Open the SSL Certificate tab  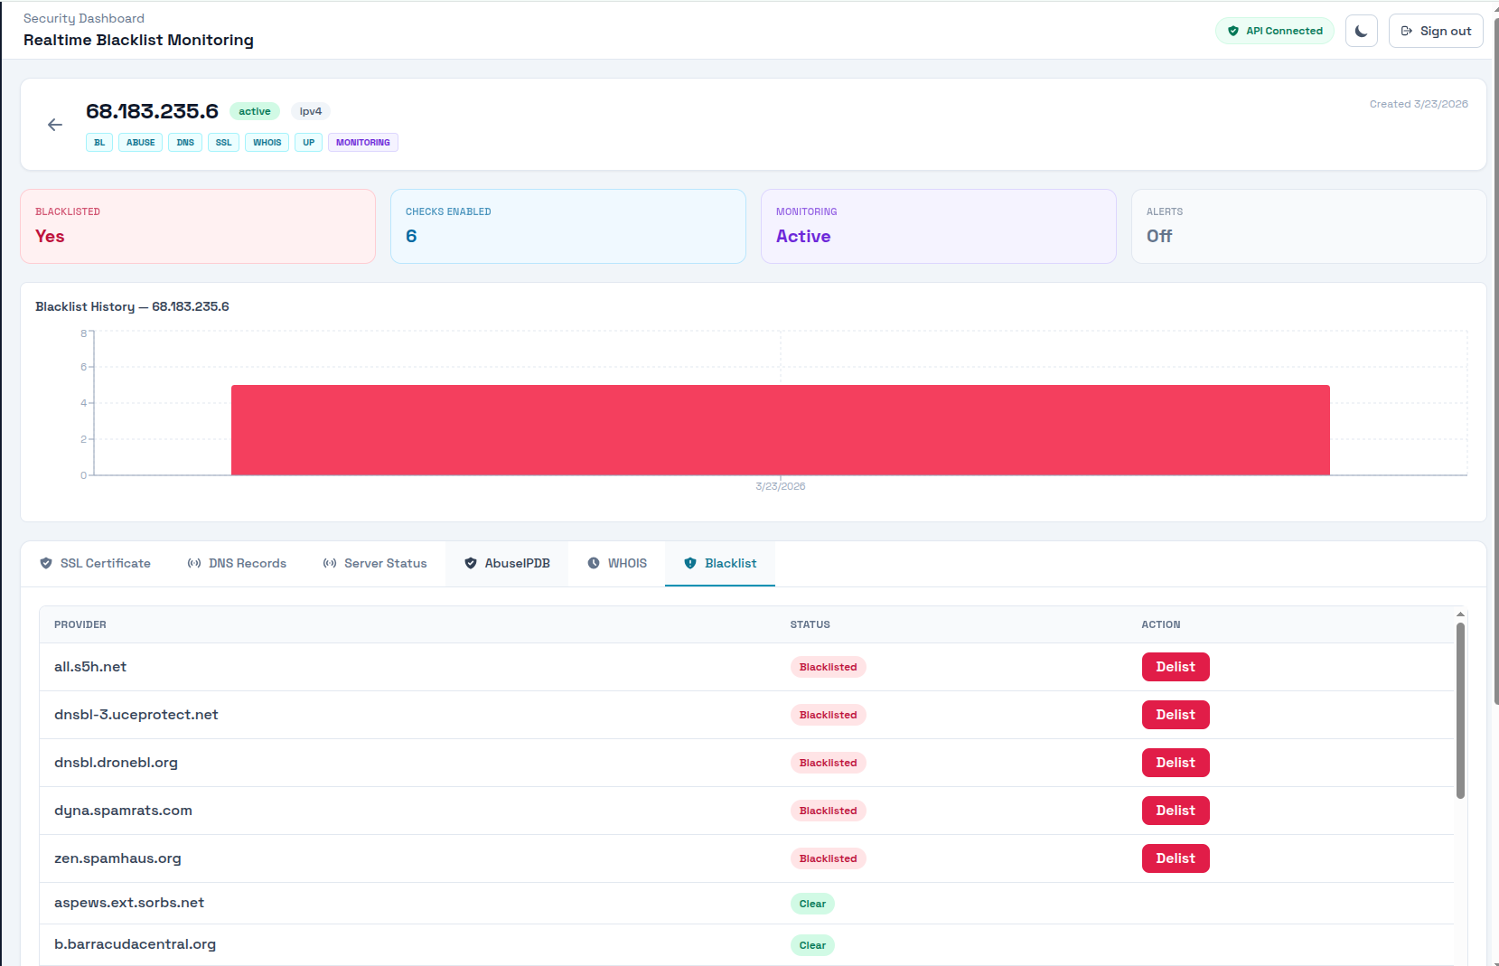(95, 563)
